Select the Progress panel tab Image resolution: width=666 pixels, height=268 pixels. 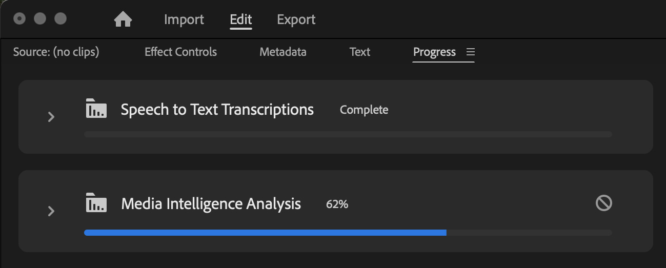click(434, 52)
